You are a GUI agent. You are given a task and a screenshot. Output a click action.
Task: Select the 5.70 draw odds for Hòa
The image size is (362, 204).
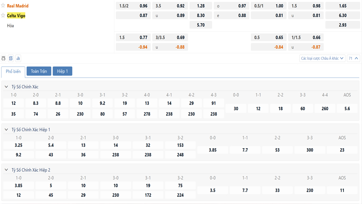(201, 25)
